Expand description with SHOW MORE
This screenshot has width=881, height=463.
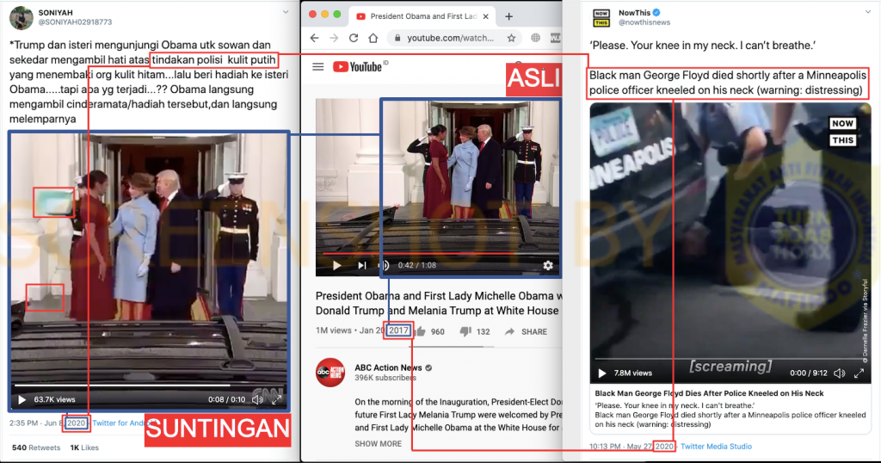pos(379,443)
